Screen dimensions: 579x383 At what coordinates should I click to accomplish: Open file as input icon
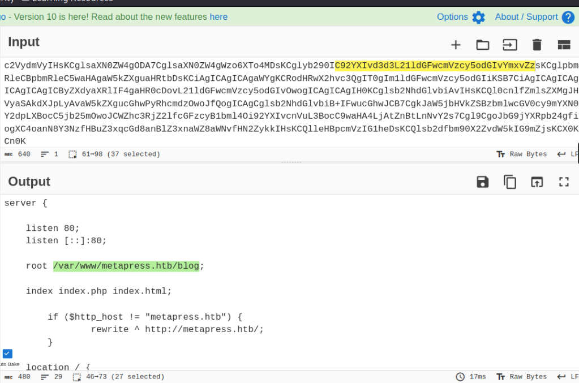510,45
